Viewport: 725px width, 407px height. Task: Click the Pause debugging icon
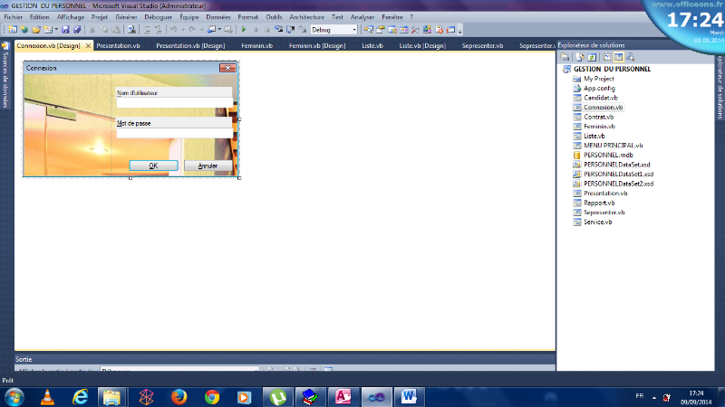click(256, 30)
